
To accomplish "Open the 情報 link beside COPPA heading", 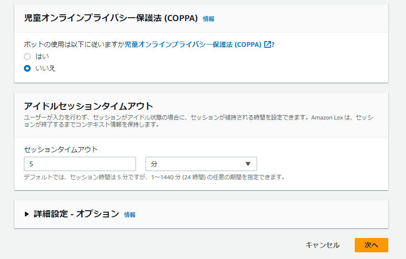I will 208,19.
